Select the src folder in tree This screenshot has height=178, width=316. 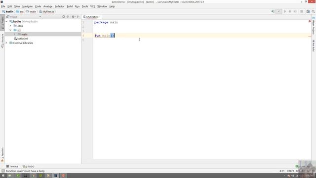(x=17, y=30)
